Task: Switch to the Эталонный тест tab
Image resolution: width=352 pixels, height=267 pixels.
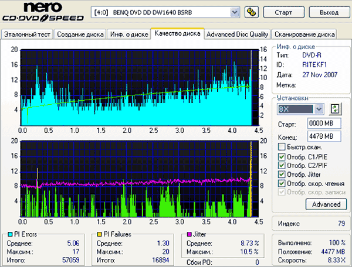Action: [x=27, y=35]
